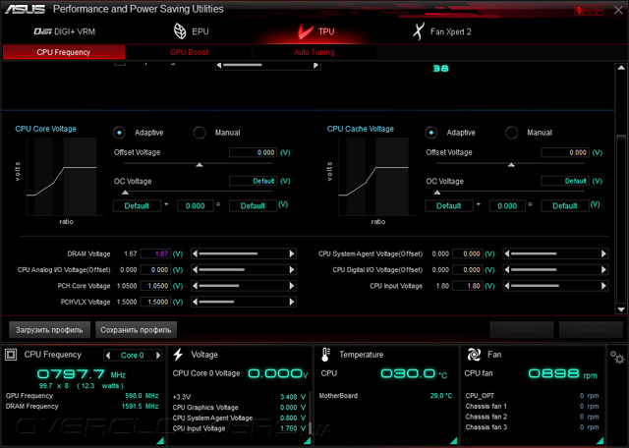This screenshot has height=448, width=629.
Task: Open the DIGI+ VRM section
Action: coord(64,31)
